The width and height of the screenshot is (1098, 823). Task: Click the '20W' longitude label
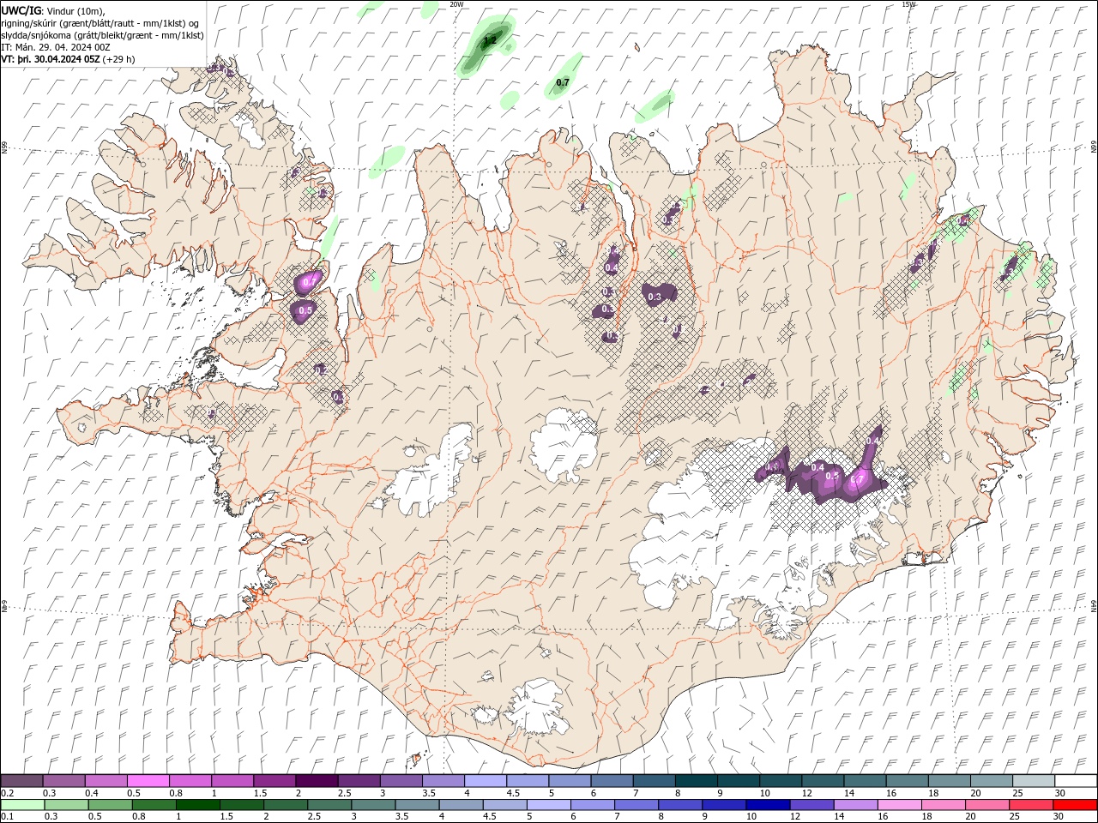pyautogui.click(x=456, y=4)
